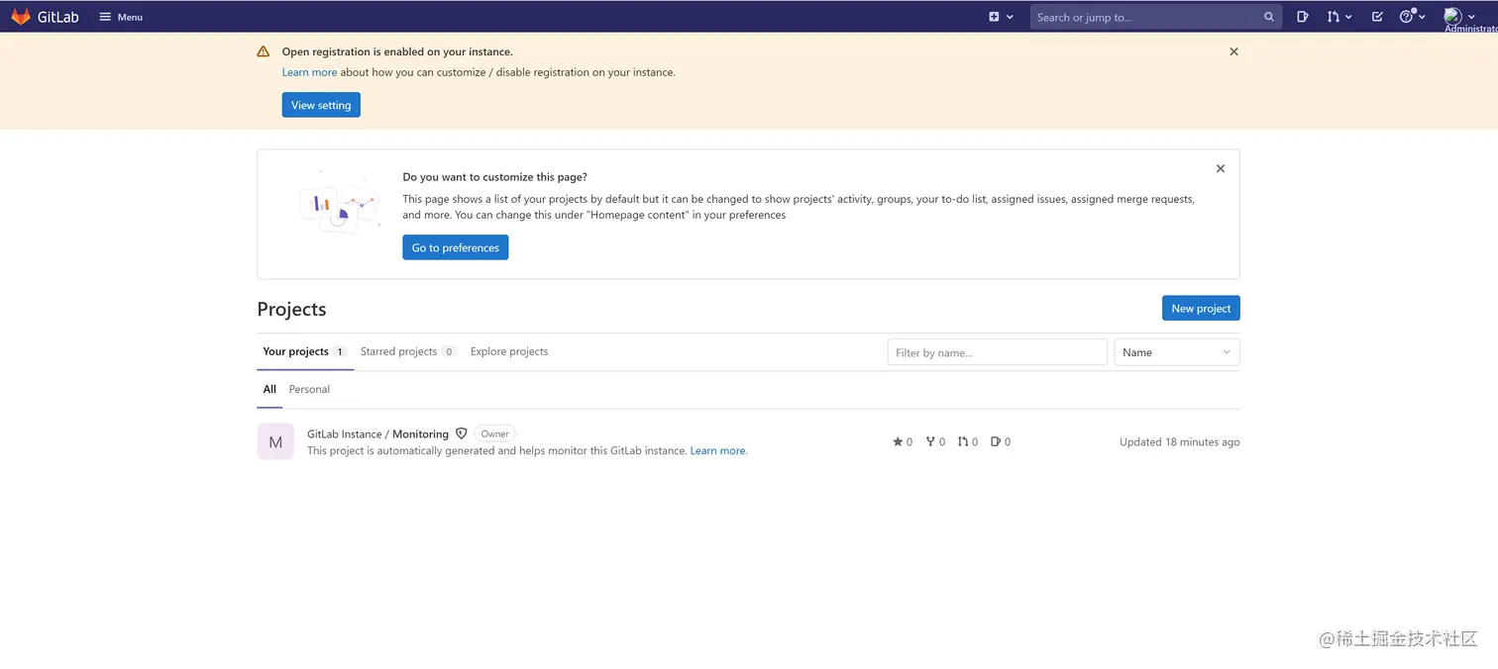Click the shield visibility icon beside Monitoring
This screenshot has height=669, width=1498.
click(461, 433)
